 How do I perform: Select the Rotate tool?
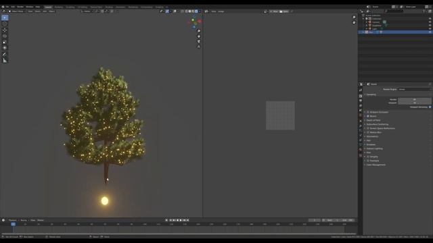(5, 36)
